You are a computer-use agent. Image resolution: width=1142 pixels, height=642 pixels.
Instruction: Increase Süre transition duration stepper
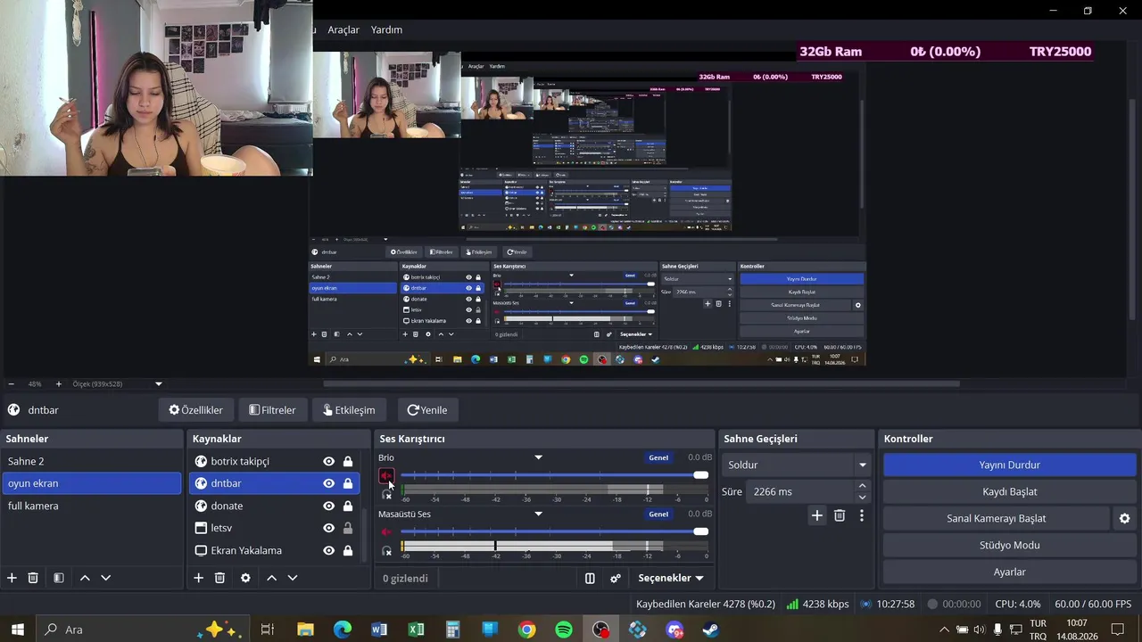pos(862,486)
